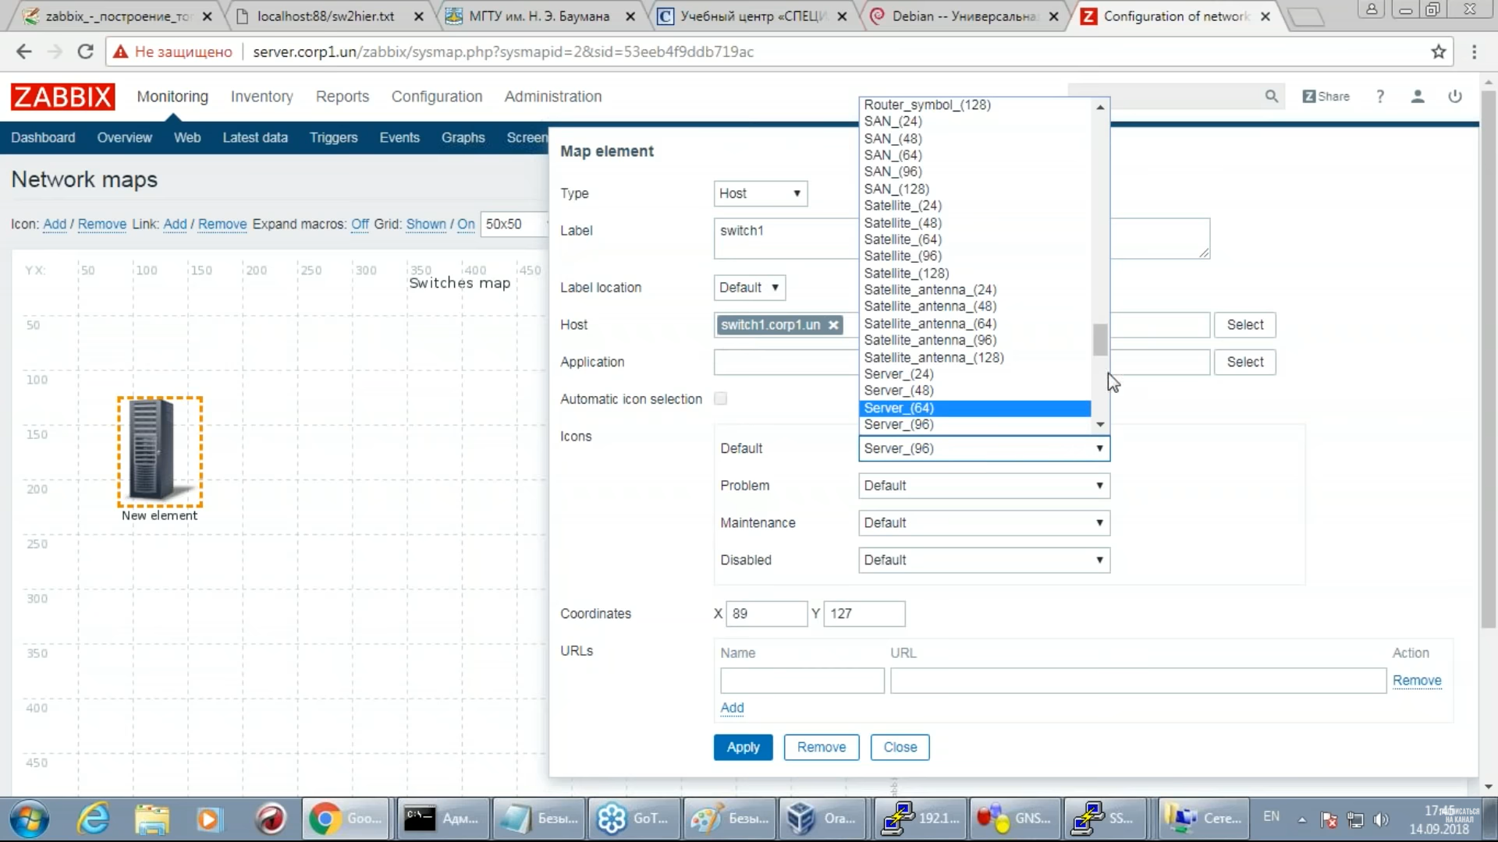The image size is (1498, 842).
Task: Bookmark page with star icon
Action: pos(1439,51)
